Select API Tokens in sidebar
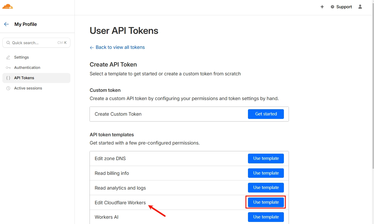374x224 pixels. (24, 78)
